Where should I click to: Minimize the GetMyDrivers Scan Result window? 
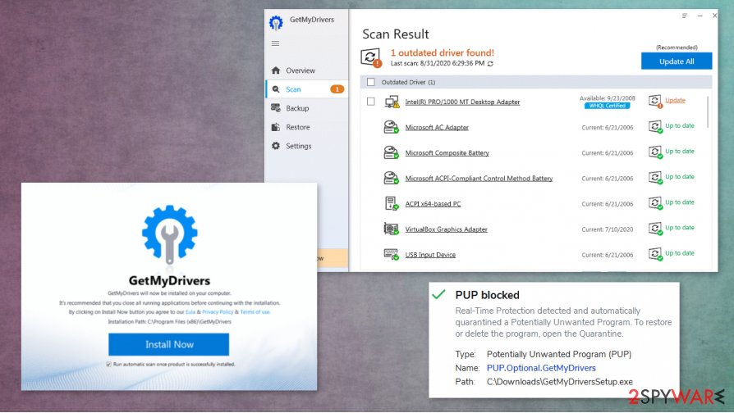pyautogui.click(x=700, y=16)
